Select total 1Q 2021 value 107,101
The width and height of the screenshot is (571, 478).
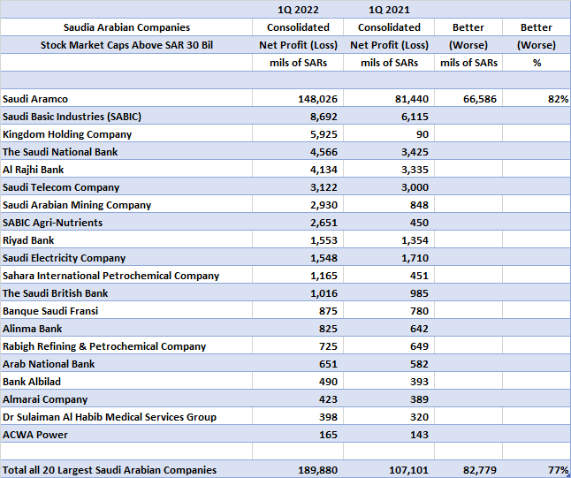click(389, 469)
